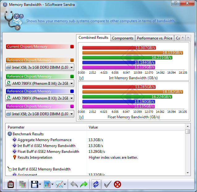
Task: Click the 16.224GB/s green bar in Float chart
Action: coord(127,97)
